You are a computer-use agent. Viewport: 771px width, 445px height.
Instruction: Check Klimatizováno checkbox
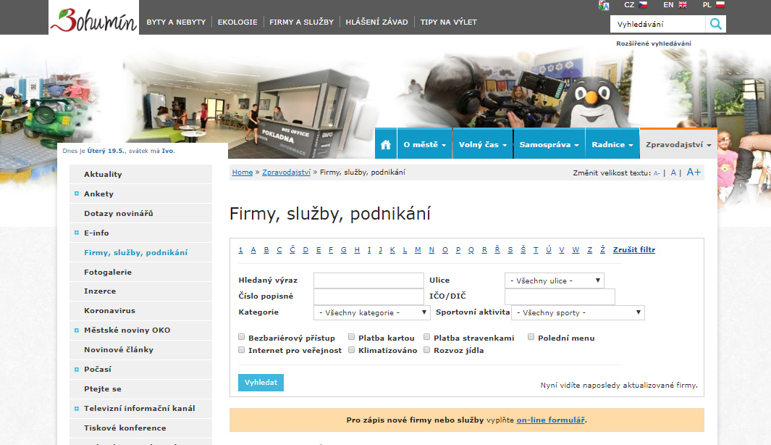(x=352, y=350)
